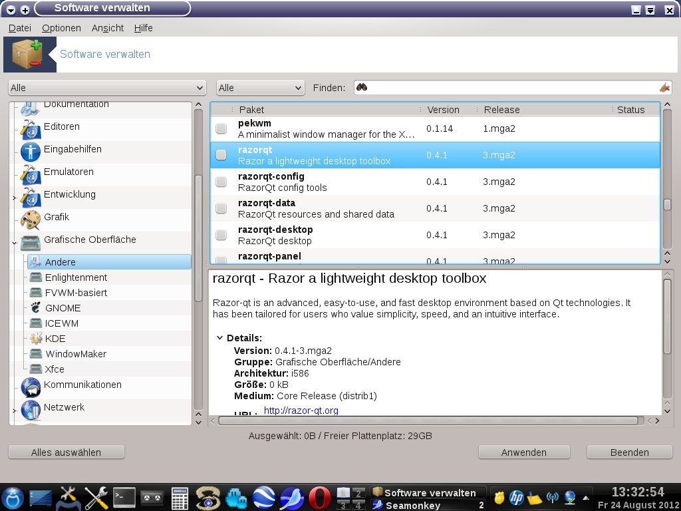Screen dimensions: 681x511
Task: Launch the Opera browser icon
Action: point(319,498)
